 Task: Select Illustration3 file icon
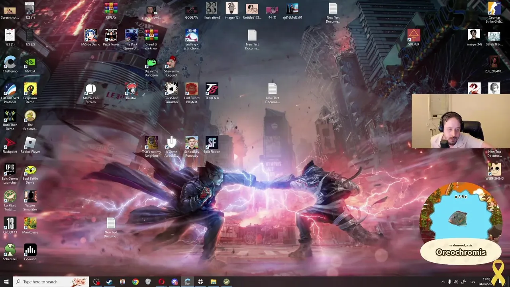point(212,11)
